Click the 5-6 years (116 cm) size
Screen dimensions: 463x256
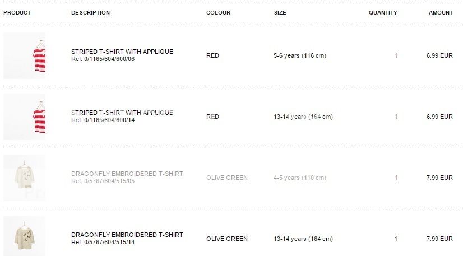pyautogui.click(x=300, y=55)
